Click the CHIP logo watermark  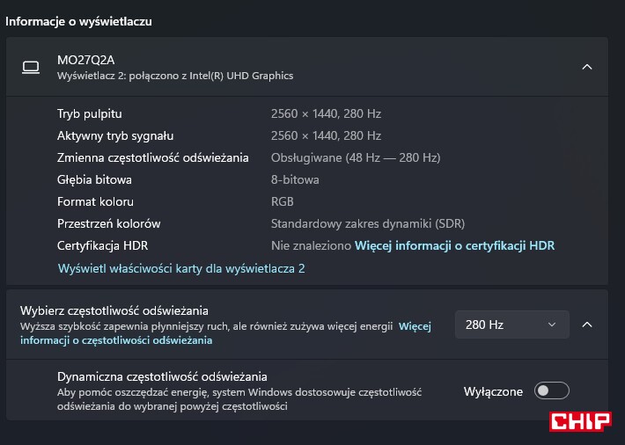click(x=580, y=421)
